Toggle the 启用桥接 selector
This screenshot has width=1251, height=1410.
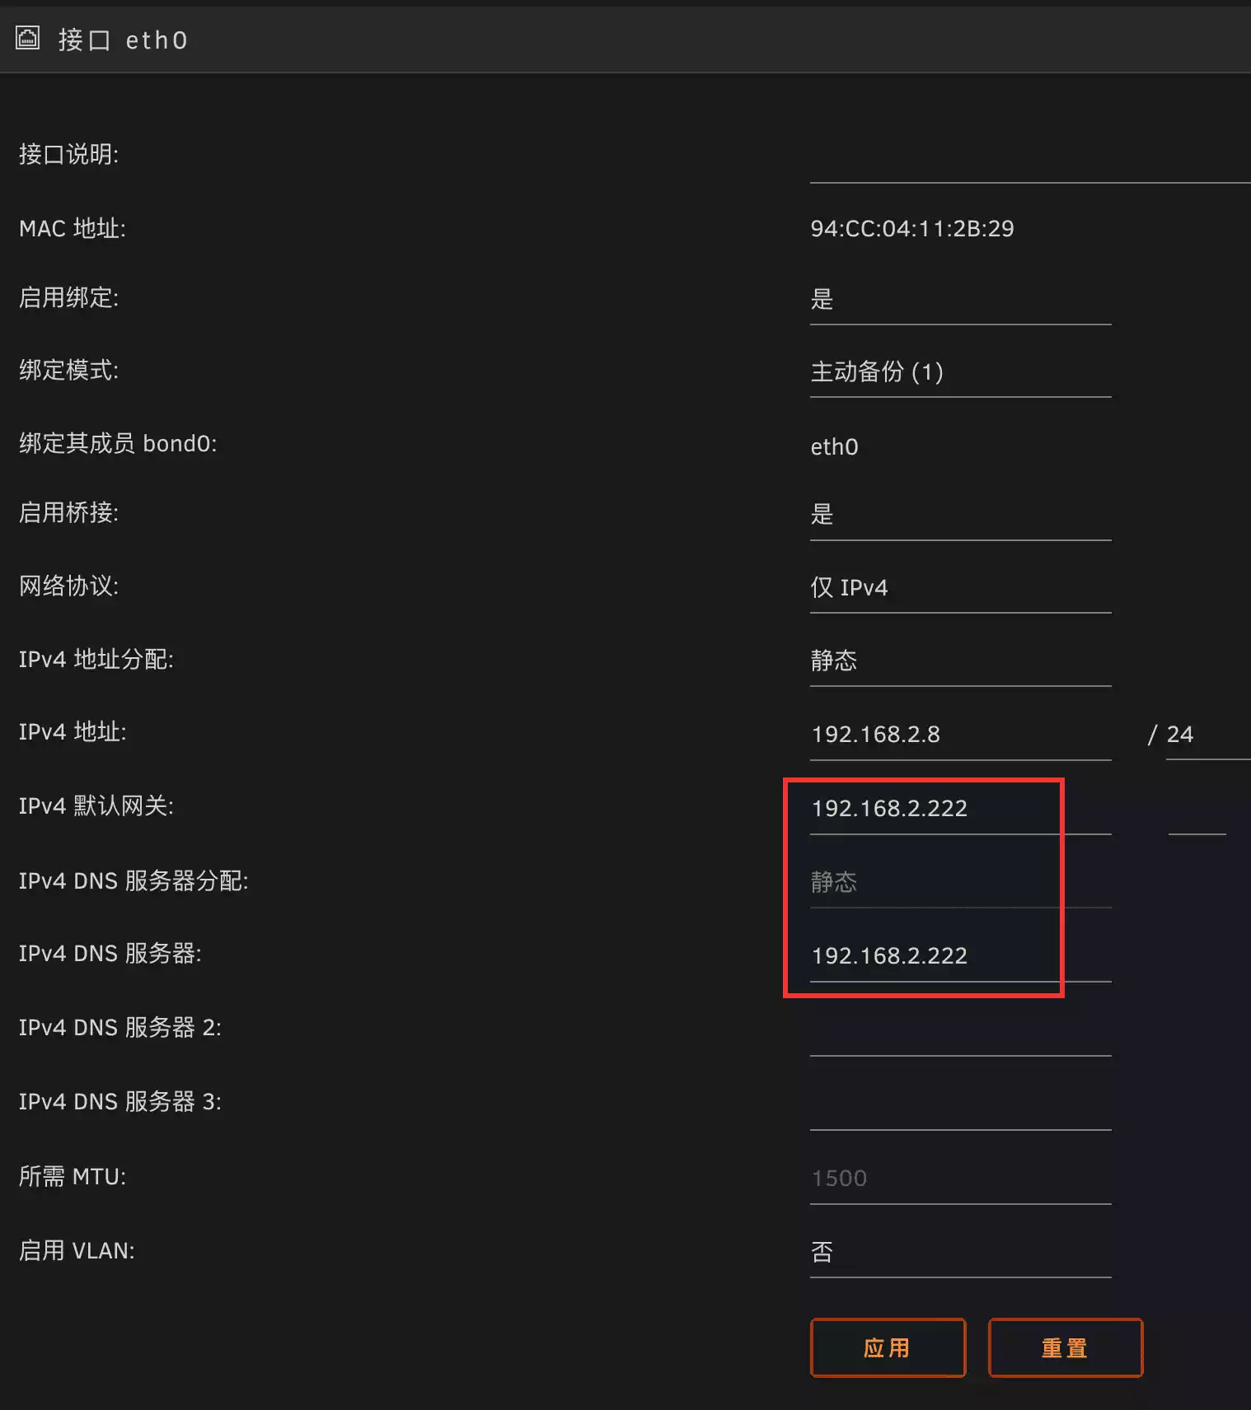point(959,516)
